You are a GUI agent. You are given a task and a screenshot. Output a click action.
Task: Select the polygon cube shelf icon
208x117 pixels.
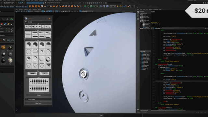[30, 6]
